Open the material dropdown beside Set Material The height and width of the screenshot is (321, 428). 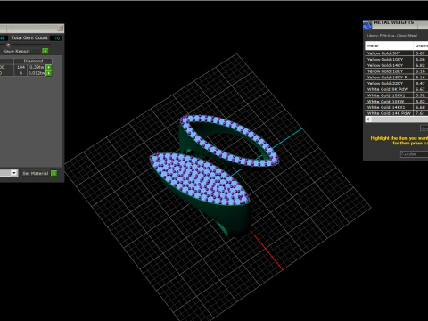pyautogui.click(x=14, y=173)
